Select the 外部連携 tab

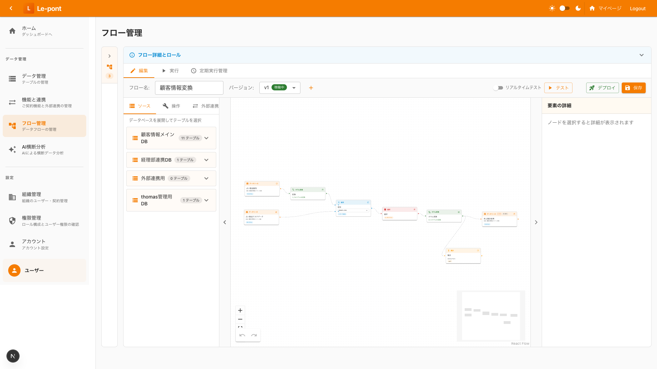coord(205,106)
